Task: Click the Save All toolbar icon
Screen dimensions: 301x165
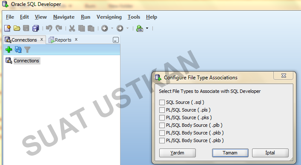Action: tap(35, 28)
